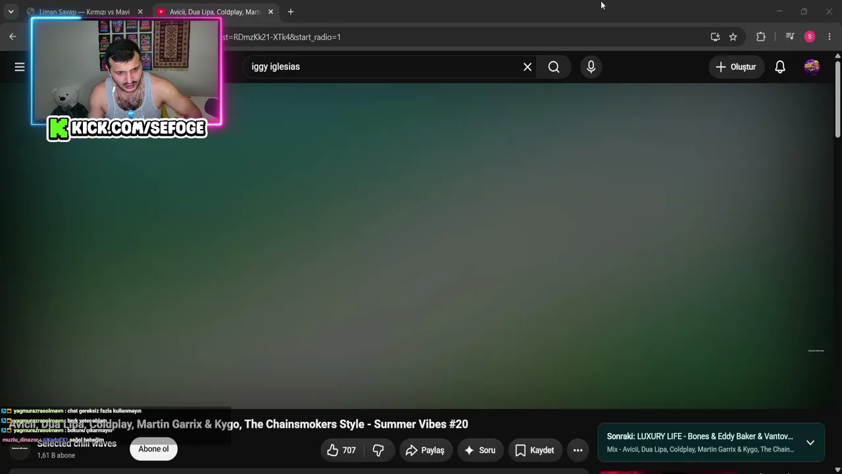
Task: Save the video with Kaydet
Action: (x=535, y=450)
